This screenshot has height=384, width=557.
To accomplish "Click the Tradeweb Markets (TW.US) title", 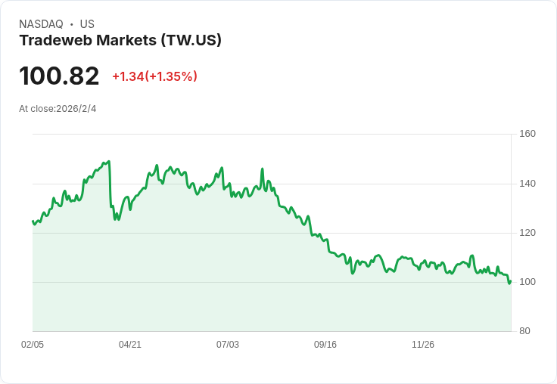I will click(x=120, y=41).
